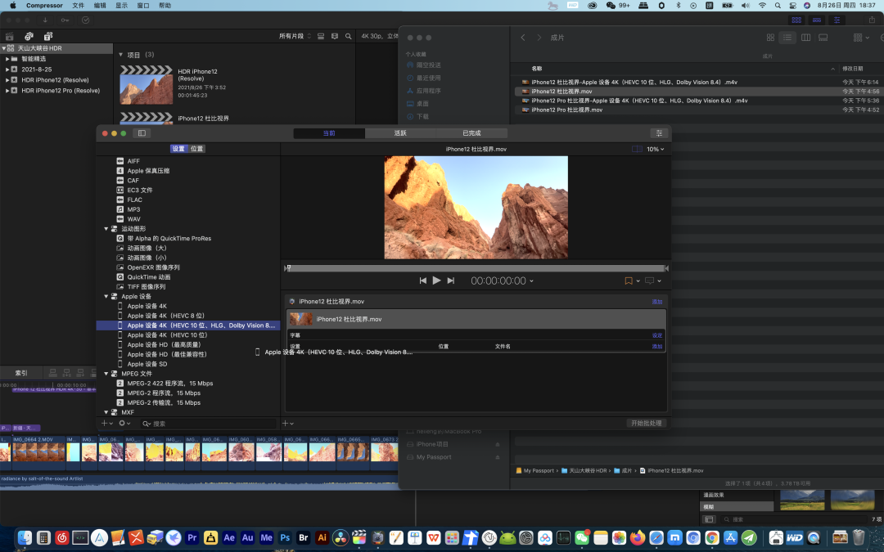The image size is (884, 552).
Task: Click the Final Cut browser search magnifier icon
Action: coord(349,36)
